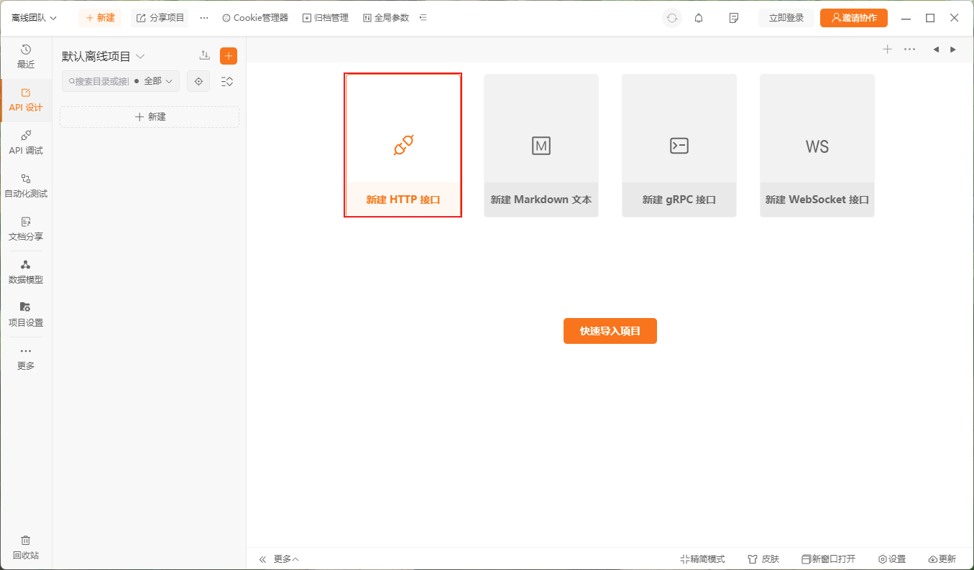The height and width of the screenshot is (570, 974).
Task: Click the orange plus add button
Action: 229,56
